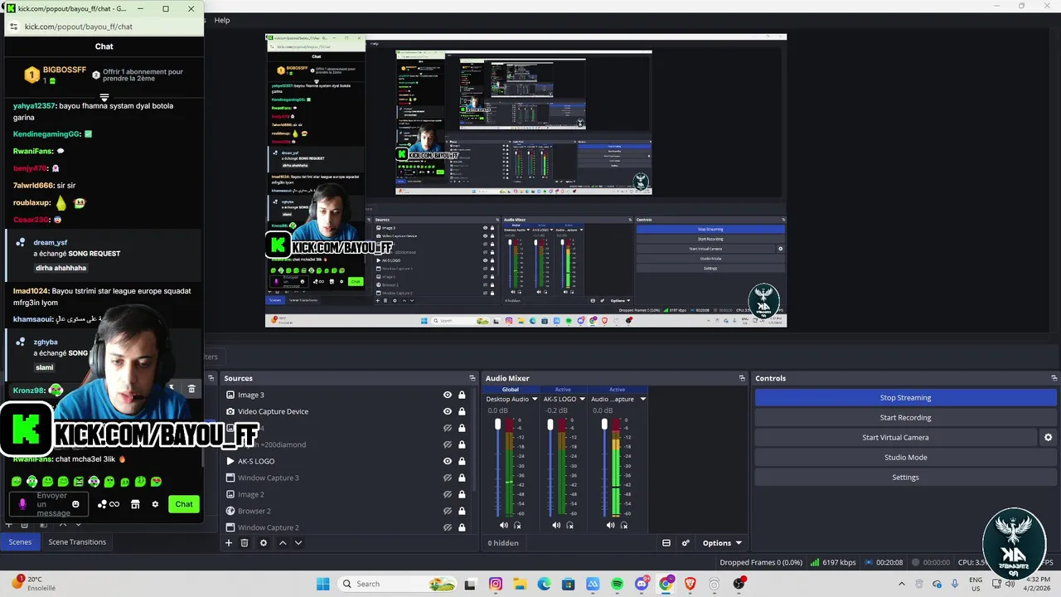Move selected source down
1061x597 pixels.
[x=298, y=543]
